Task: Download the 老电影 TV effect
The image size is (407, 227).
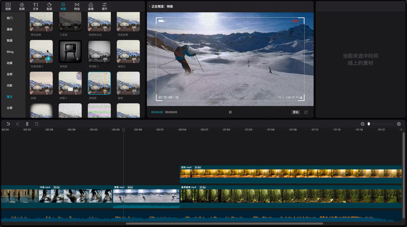Action: [77, 59]
